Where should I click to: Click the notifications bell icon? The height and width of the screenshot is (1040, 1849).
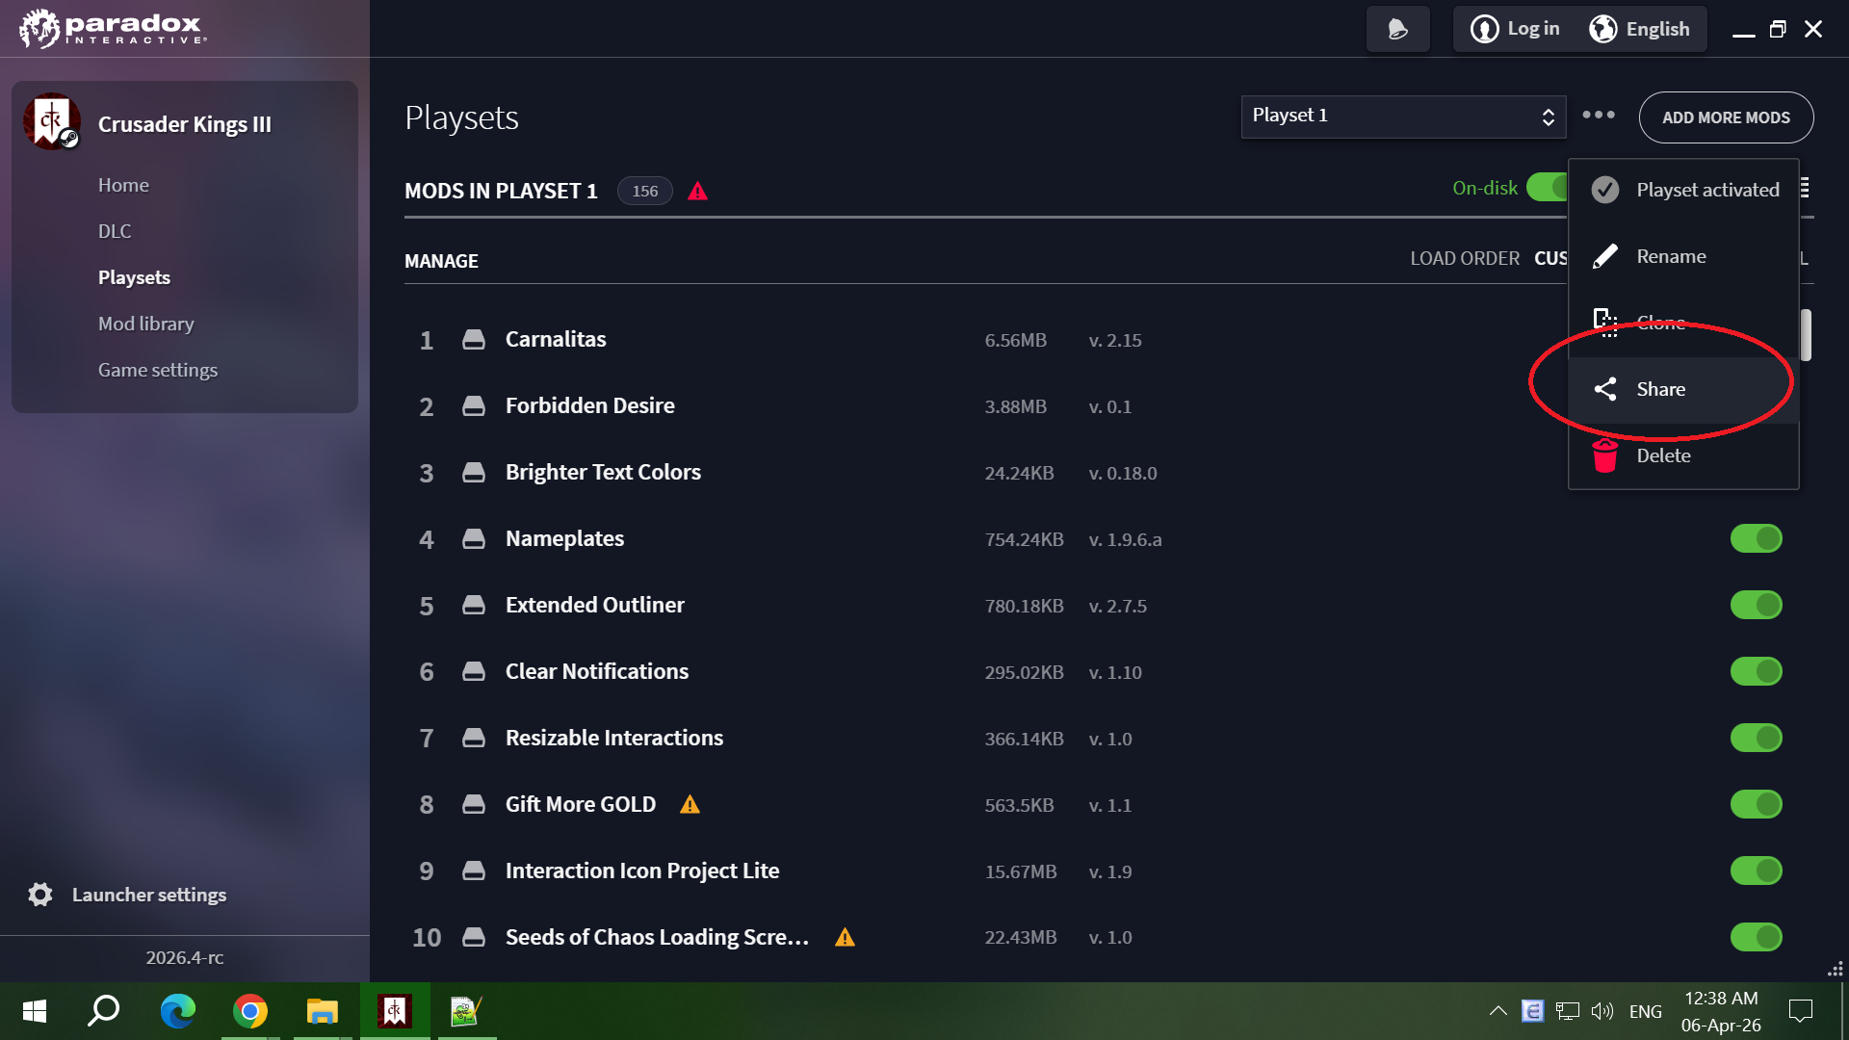click(x=1397, y=29)
